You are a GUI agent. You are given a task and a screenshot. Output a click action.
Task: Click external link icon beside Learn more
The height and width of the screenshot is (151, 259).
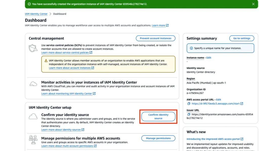coord(167,25)
